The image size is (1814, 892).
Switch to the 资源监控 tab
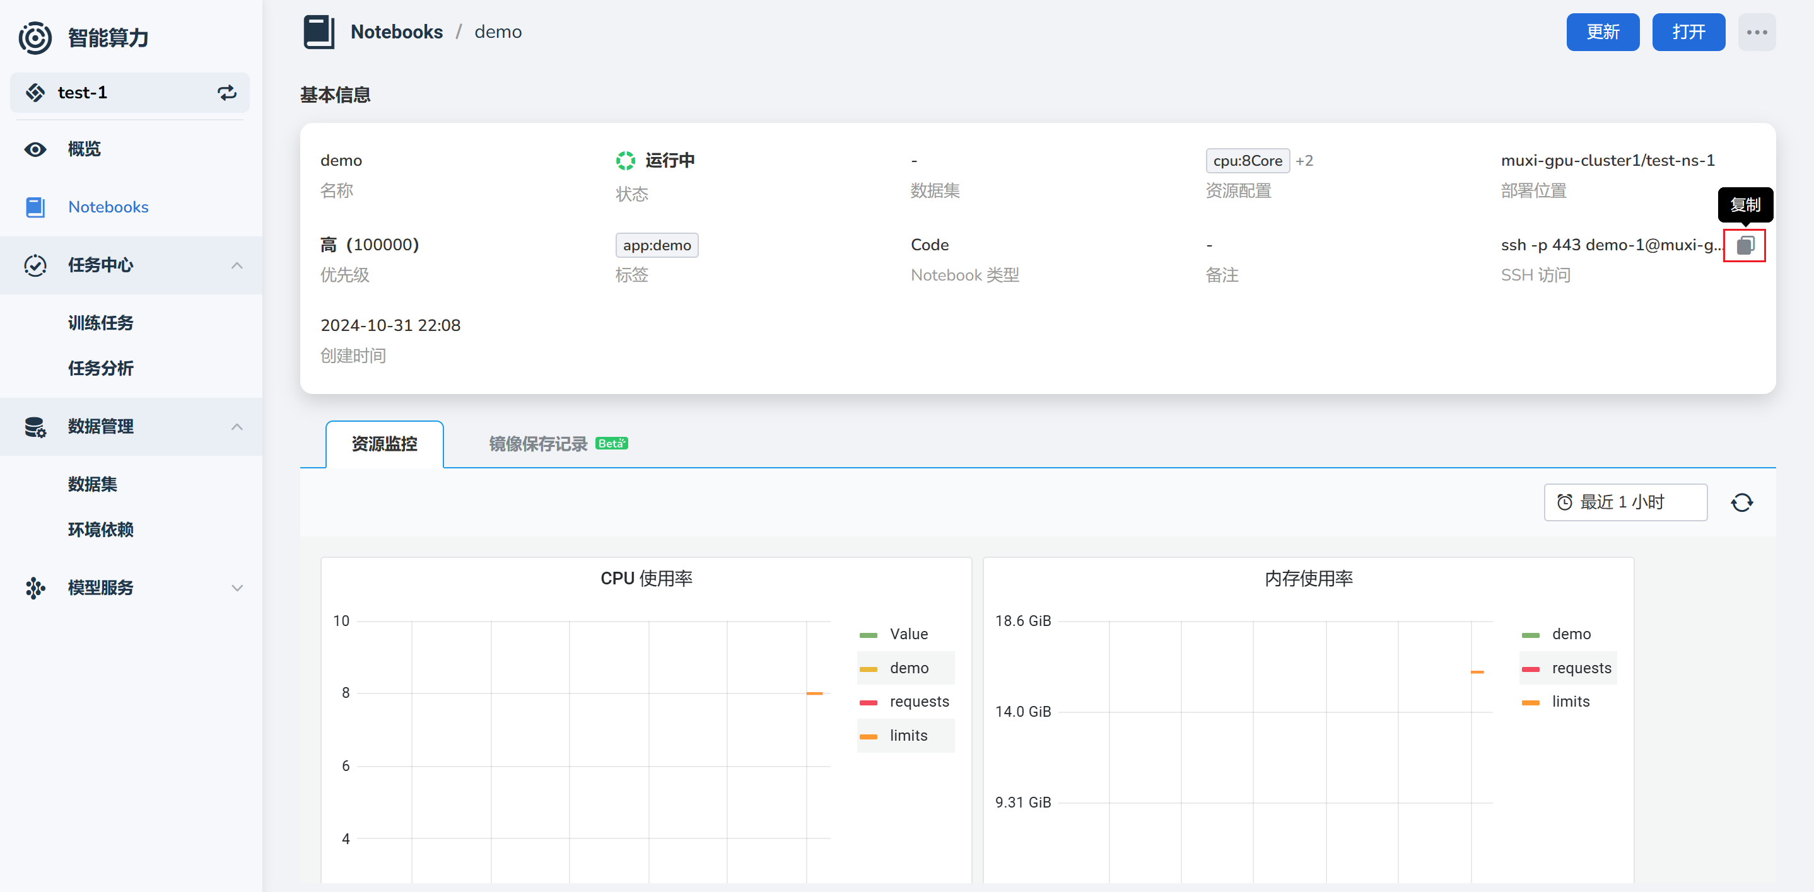[385, 444]
